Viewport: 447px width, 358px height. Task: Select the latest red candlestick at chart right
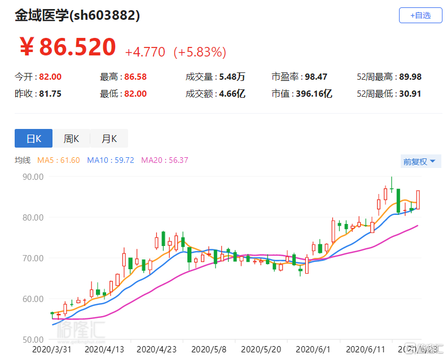click(418, 200)
